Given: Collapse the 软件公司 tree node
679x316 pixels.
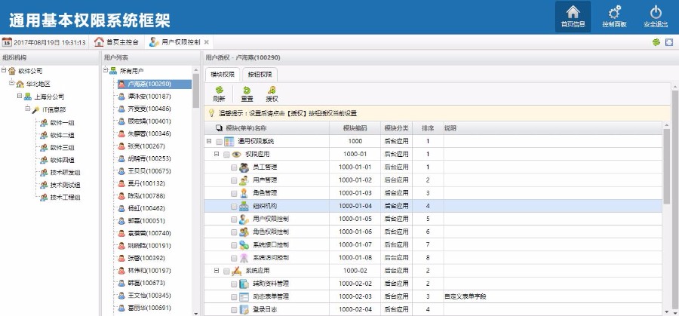Looking at the screenshot, I should coord(4,69).
